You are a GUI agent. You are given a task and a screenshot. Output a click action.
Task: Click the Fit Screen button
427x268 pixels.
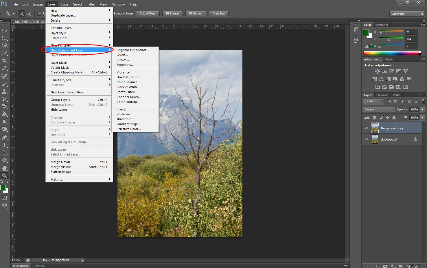[x=172, y=13]
